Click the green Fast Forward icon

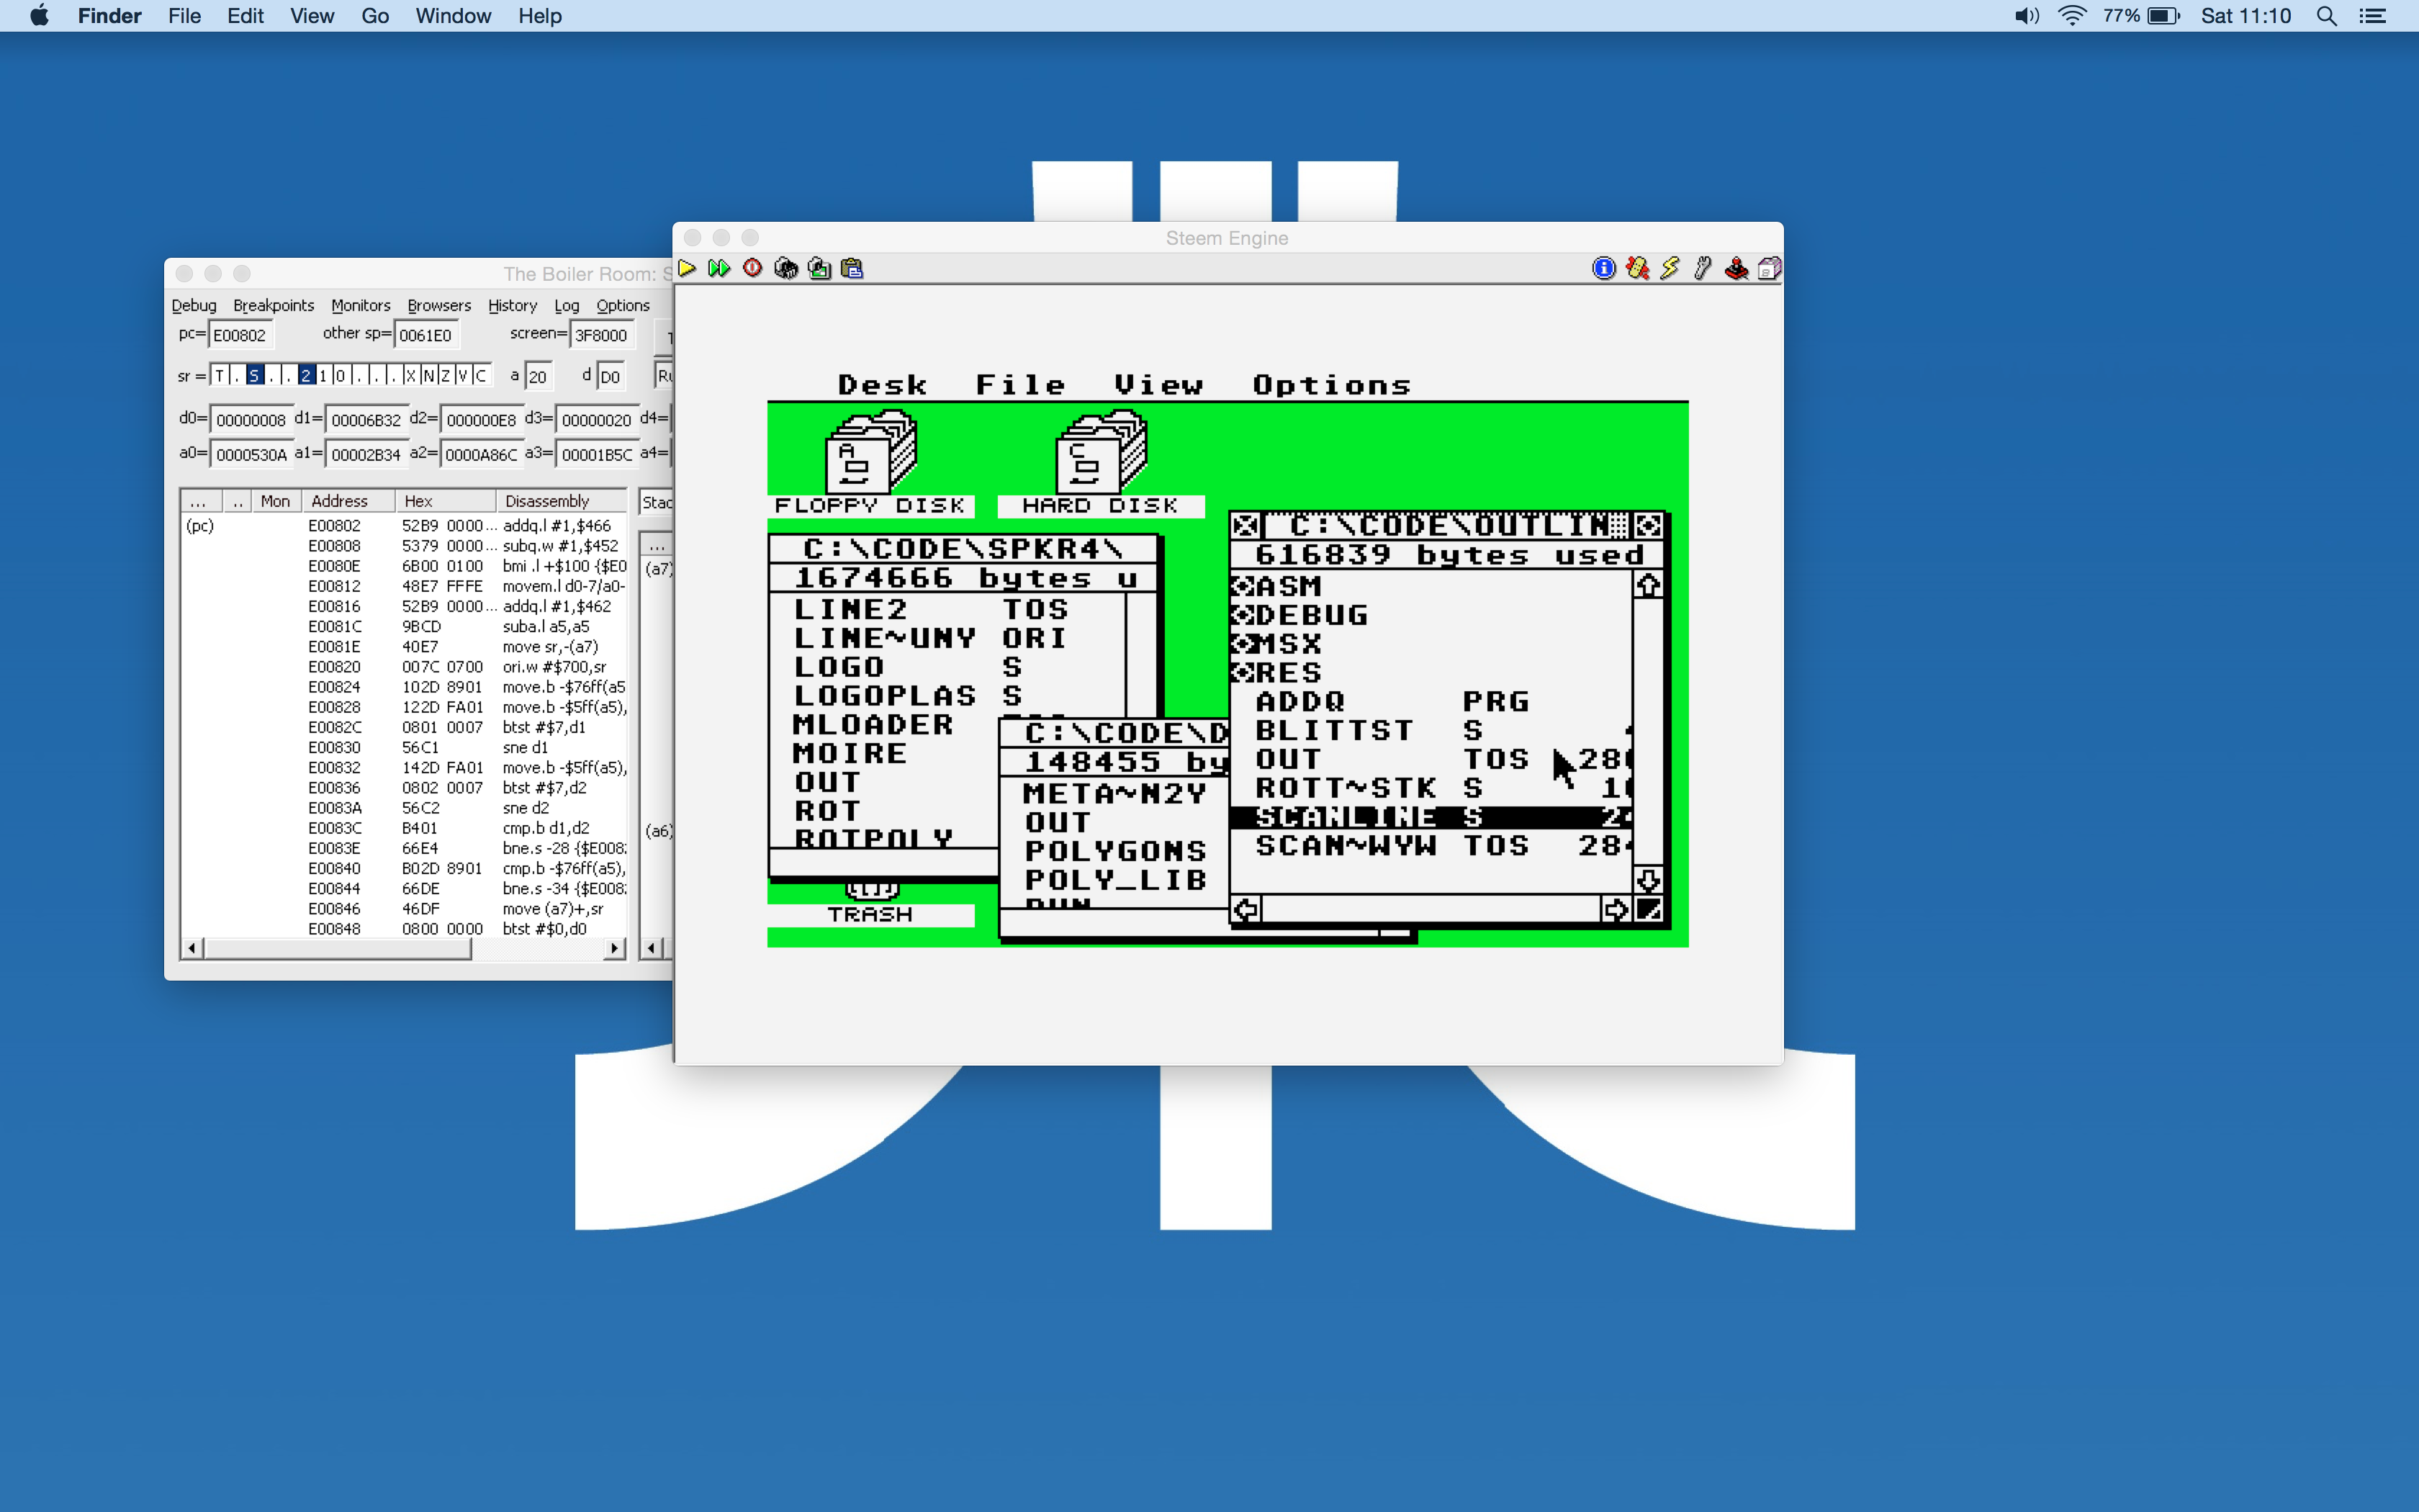coord(719,268)
